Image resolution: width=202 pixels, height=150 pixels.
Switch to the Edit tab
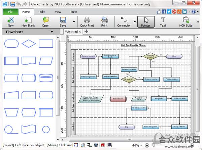click(42, 12)
